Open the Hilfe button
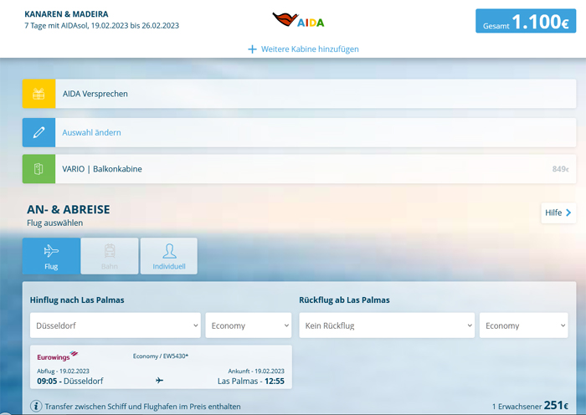This screenshot has height=415, width=586. (x=558, y=213)
